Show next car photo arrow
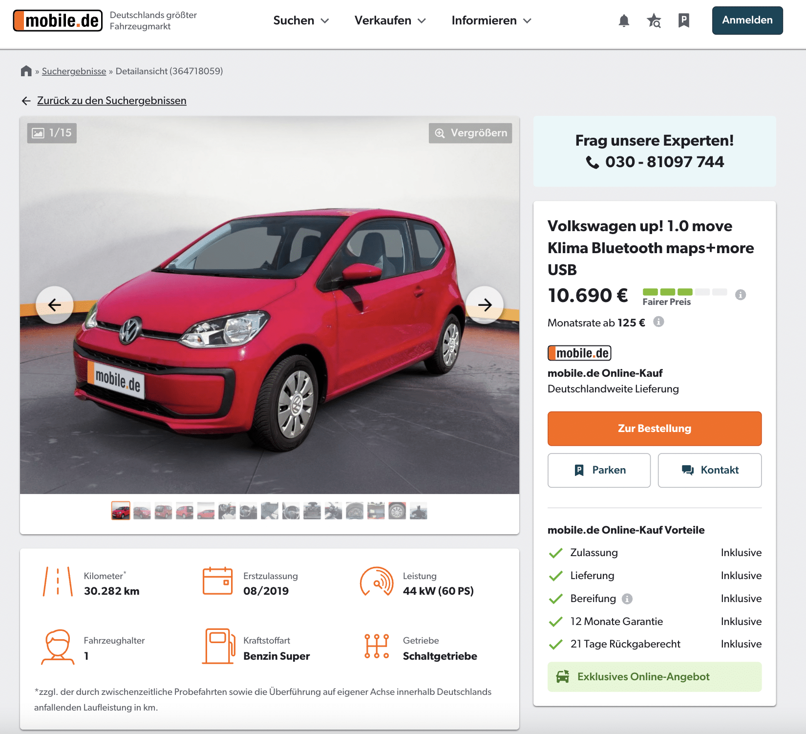This screenshot has width=806, height=734. click(485, 305)
